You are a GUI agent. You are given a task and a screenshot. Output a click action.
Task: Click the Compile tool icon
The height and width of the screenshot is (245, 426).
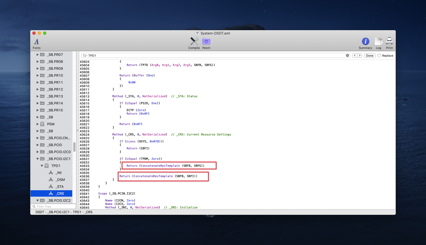(x=194, y=43)
